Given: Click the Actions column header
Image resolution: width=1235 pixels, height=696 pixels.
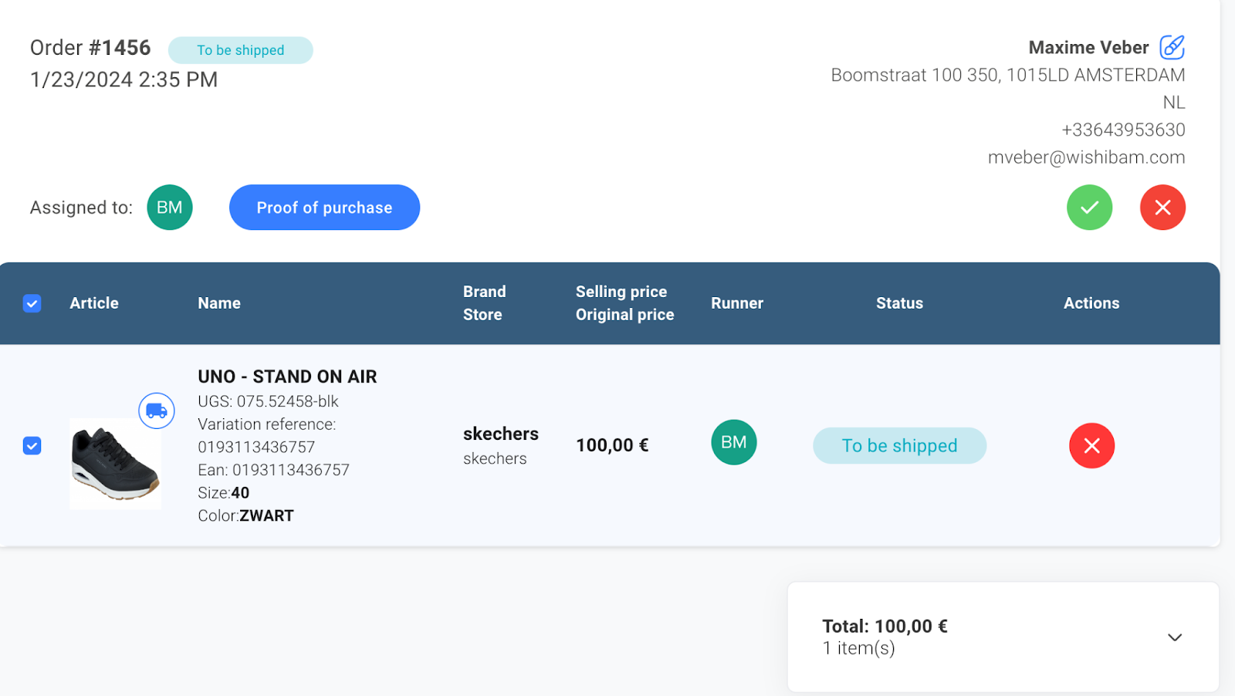Looking at the screenshot, I should pyautogui.click(x=1091, y=303).
